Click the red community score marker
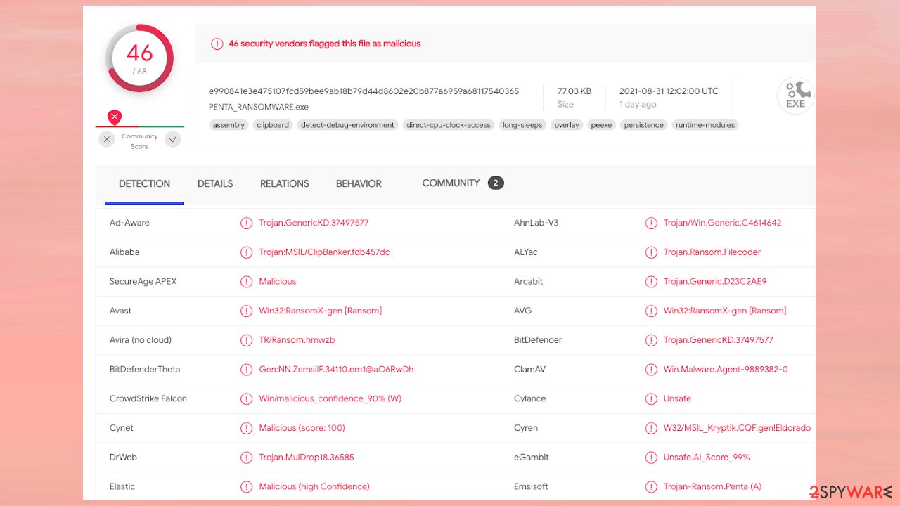Image resolution: width=900 pixels, height=506 pixels. [x=115, y=117]
